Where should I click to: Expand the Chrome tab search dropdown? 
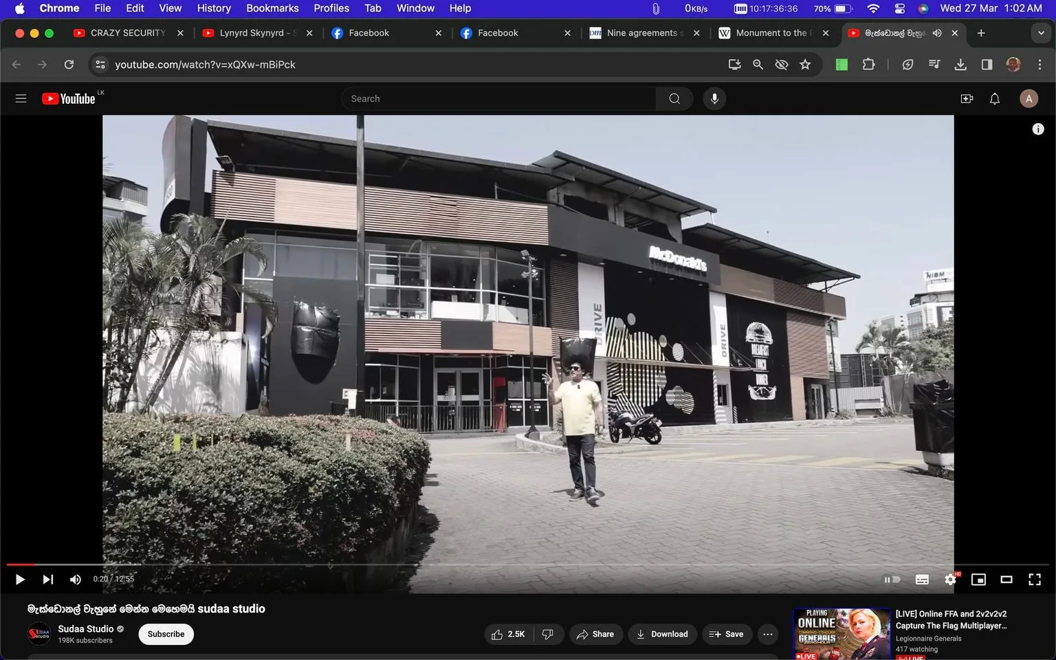(1041, 33)
